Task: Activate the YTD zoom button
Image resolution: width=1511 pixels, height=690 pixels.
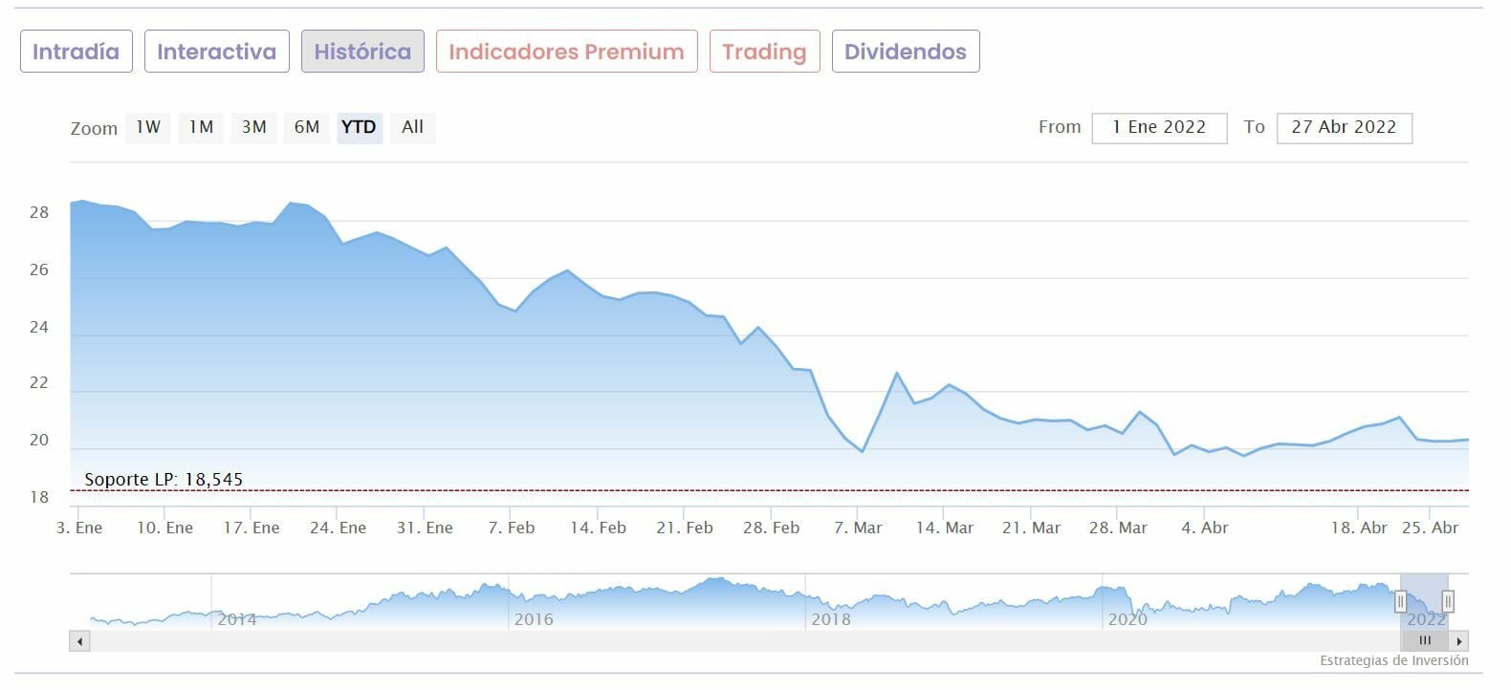Action: [x=359, y=127]
